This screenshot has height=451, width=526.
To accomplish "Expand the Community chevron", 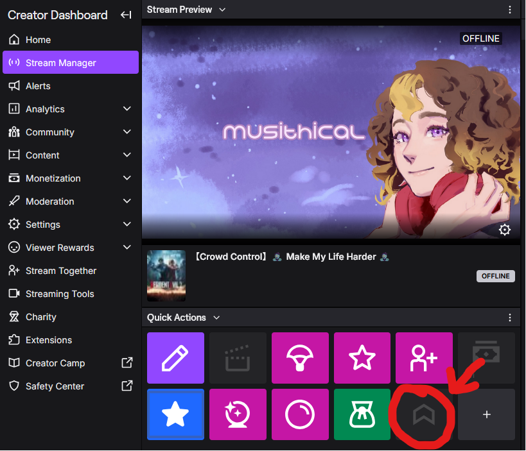I will (127, 132).
